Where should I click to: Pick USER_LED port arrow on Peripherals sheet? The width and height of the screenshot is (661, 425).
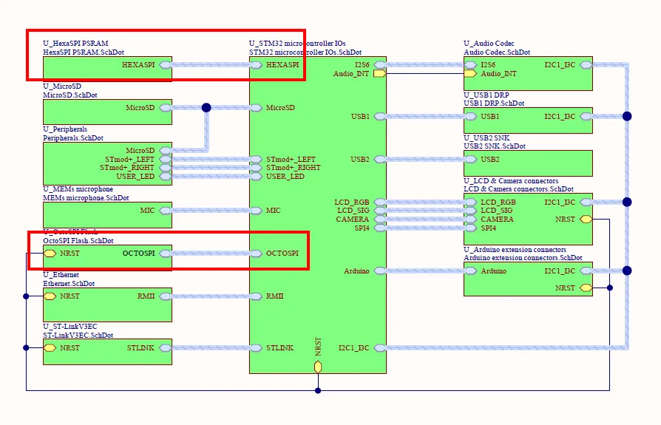(166, 176)
